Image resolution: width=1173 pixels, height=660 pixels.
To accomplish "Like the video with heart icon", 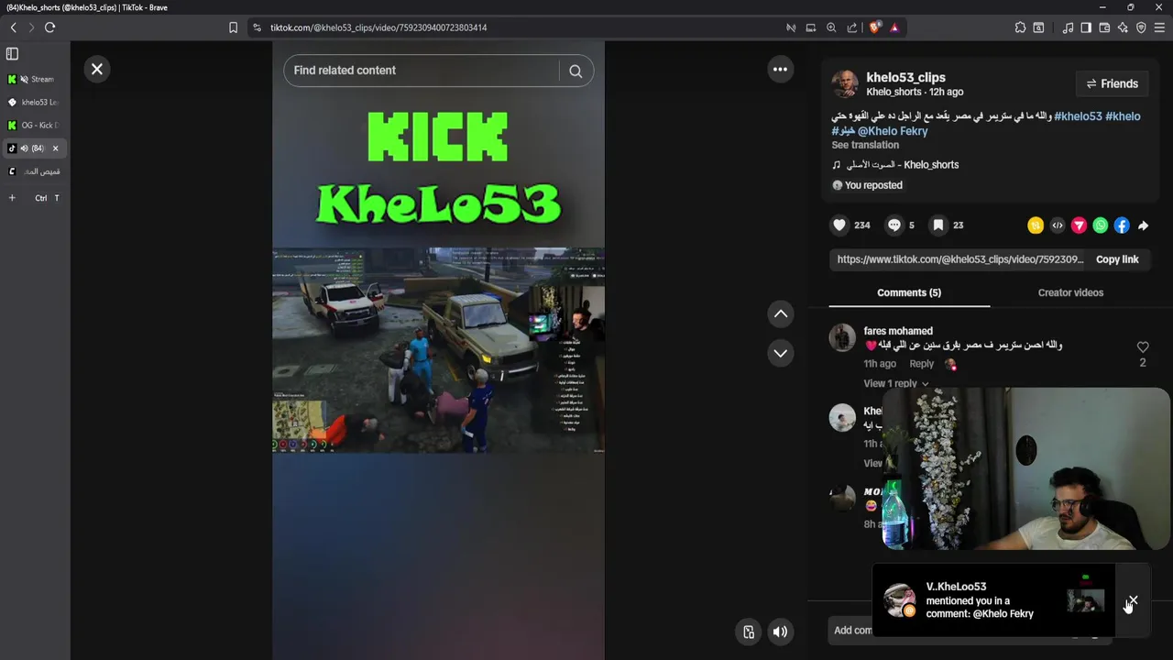I will pyautogui.click(x=839, y=225).
